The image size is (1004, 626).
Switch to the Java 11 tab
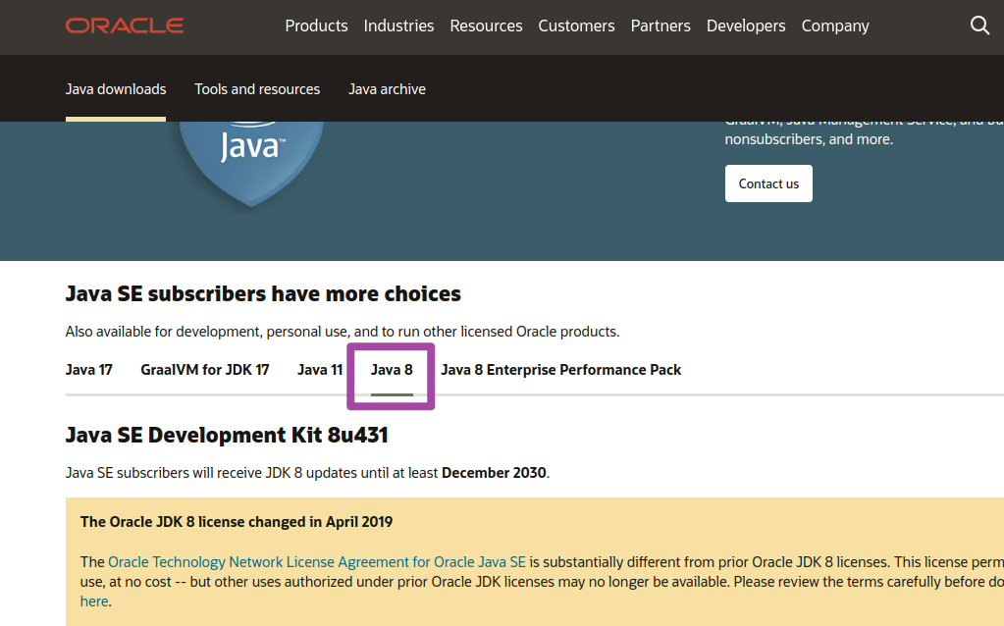pos(320,370)
